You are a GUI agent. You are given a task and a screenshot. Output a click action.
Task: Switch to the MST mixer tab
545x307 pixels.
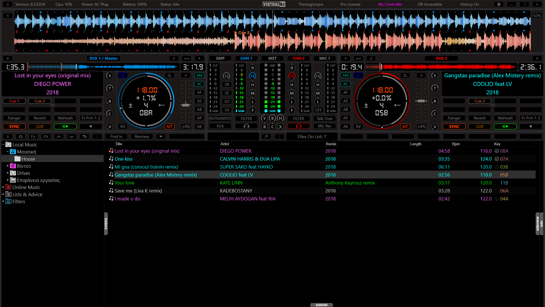pyautogui.click(x=272, y=58)
